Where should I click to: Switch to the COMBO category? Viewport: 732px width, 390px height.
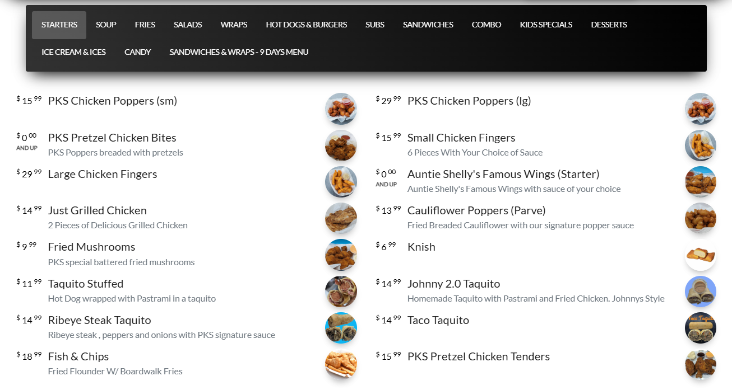[x=486, y=25]
